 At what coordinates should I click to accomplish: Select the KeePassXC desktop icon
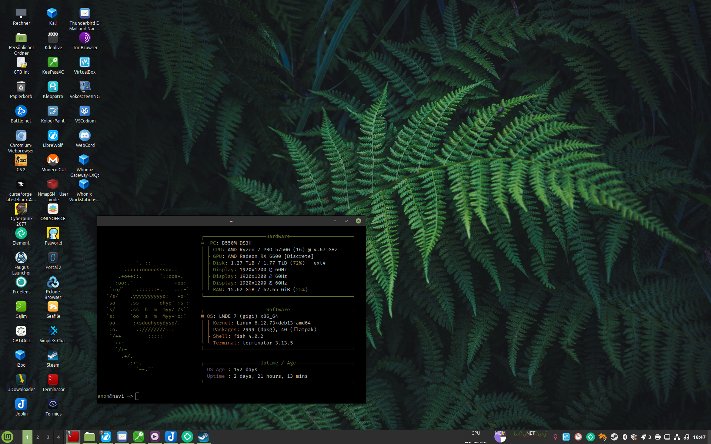53,62
